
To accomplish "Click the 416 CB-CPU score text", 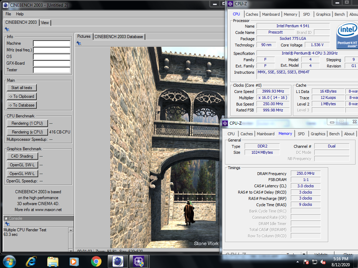I will tap(59, 132).
